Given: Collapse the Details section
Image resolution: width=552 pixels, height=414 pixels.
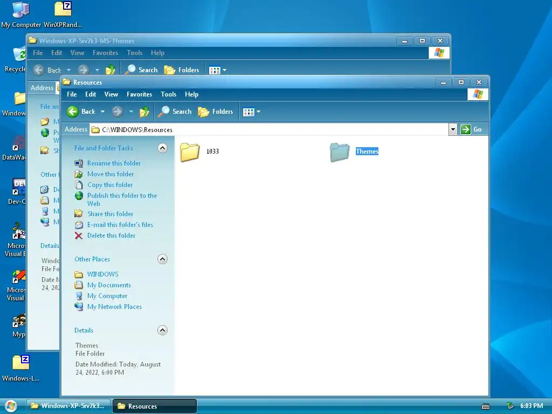Looking at the screenshot, I should coord(162,330).
